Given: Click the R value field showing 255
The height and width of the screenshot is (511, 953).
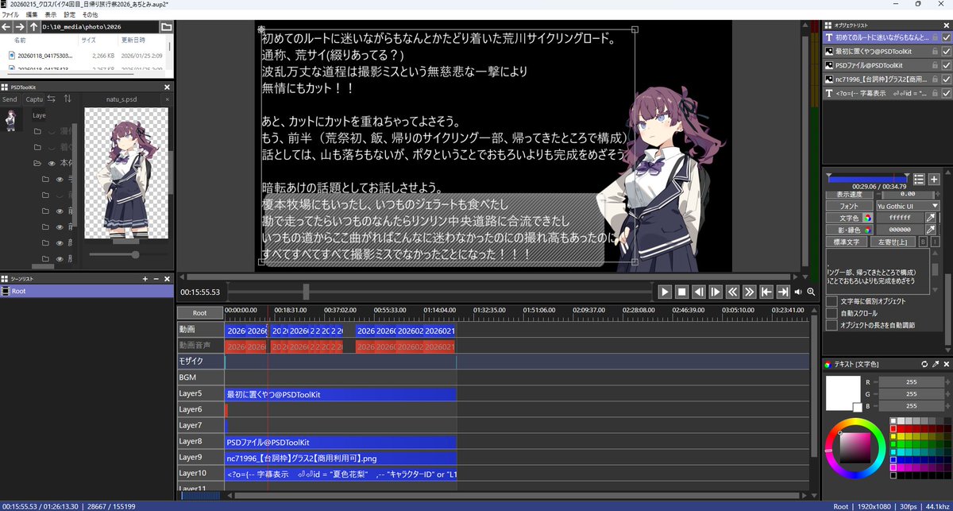Looking at the screenshot, I should [x=910, y=381].
